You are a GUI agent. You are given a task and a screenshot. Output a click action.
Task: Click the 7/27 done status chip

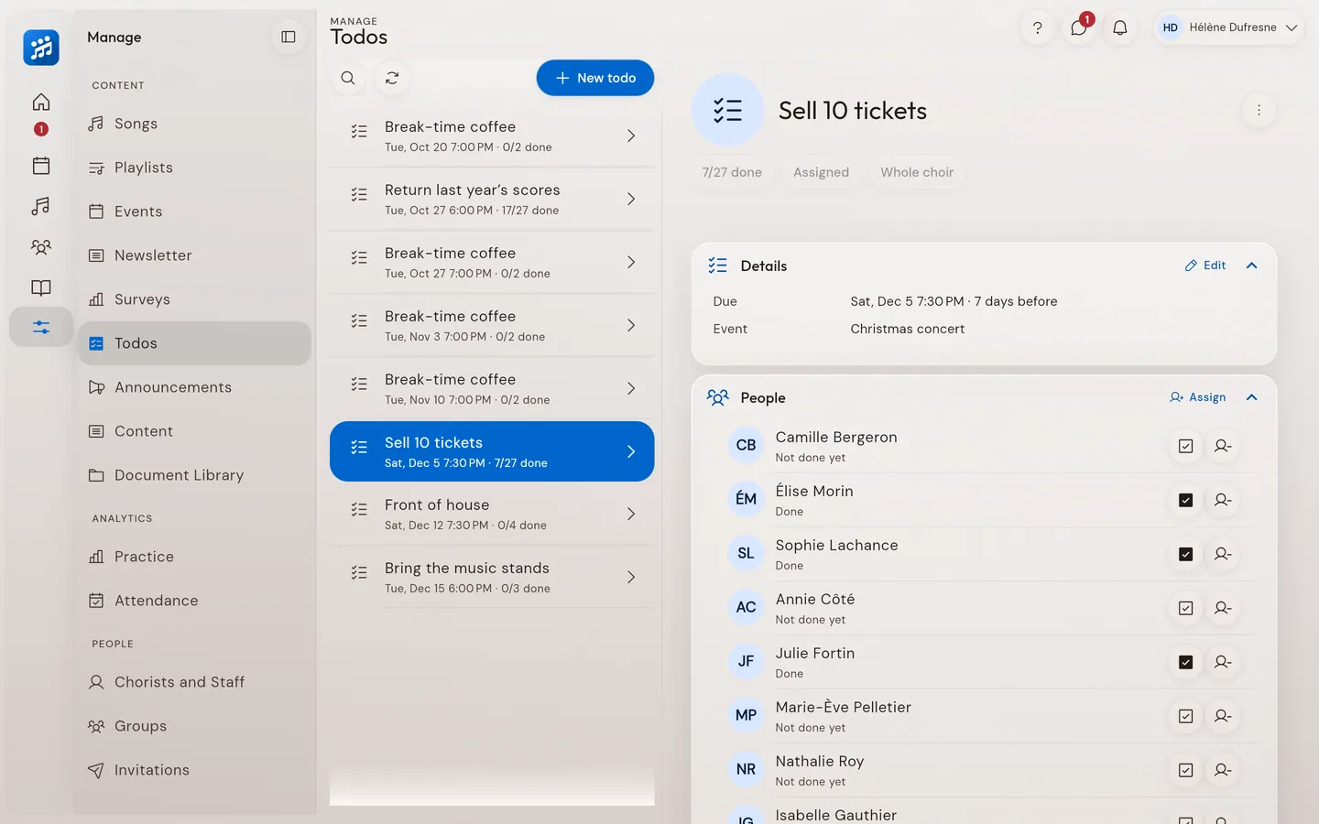pyautogui.click(x=732, y=172)
